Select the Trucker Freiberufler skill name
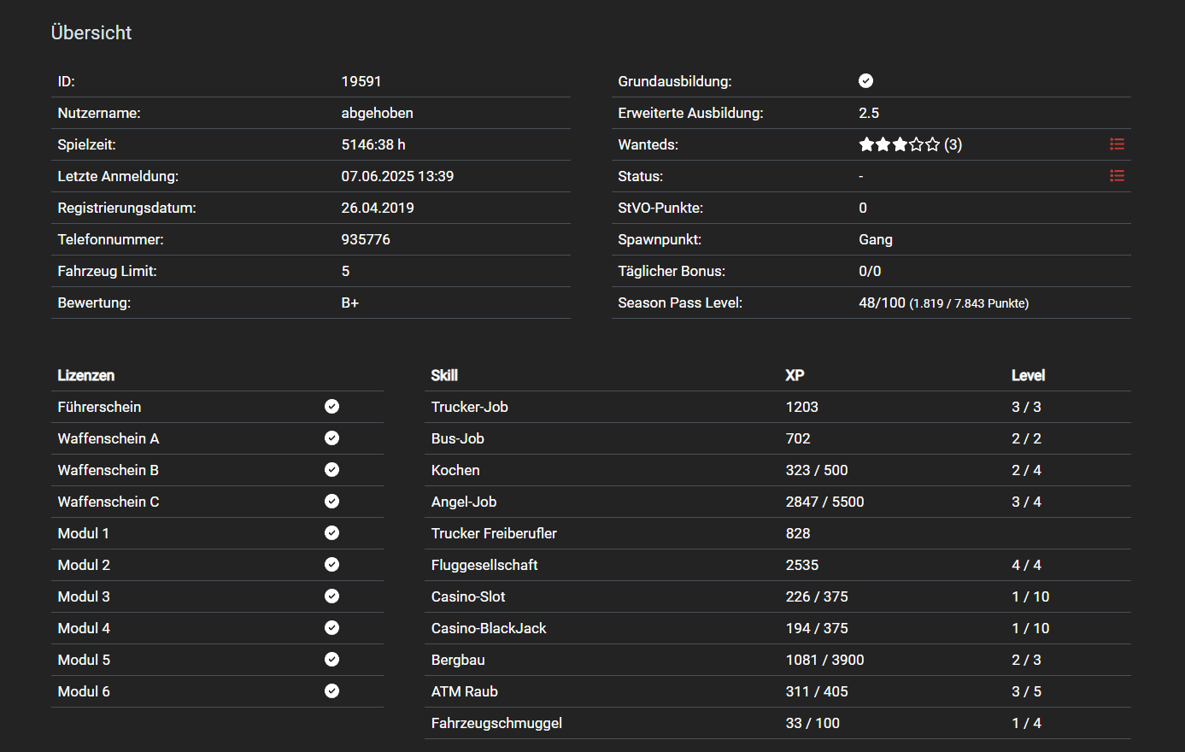This screenshot has height=752, width=1185. tap(494, 533)
